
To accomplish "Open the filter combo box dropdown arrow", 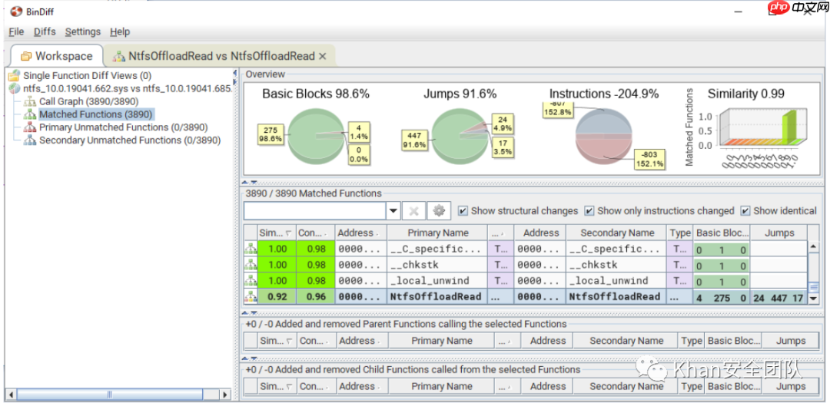I will click(x=393, y=211).
